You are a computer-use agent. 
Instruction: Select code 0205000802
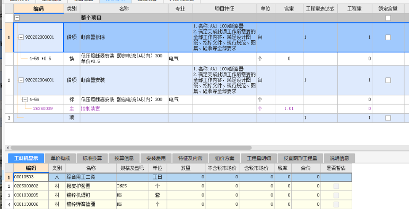click(x=31, y=186)
